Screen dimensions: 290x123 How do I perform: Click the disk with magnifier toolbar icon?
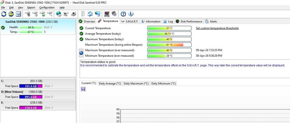(x=50, y=14)
